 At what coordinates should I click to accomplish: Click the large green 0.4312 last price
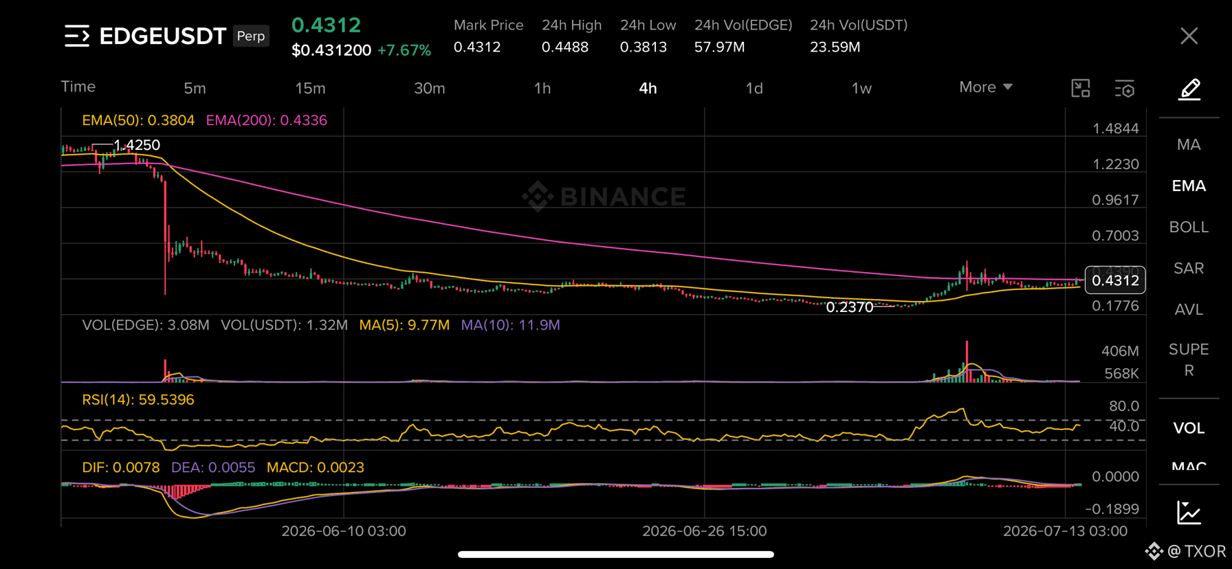coord(326,25)
